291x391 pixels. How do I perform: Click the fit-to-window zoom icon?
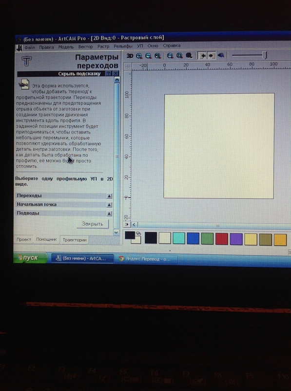pos(179,56)
